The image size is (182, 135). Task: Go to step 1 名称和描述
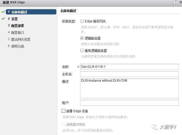click(x=31, y=12)
